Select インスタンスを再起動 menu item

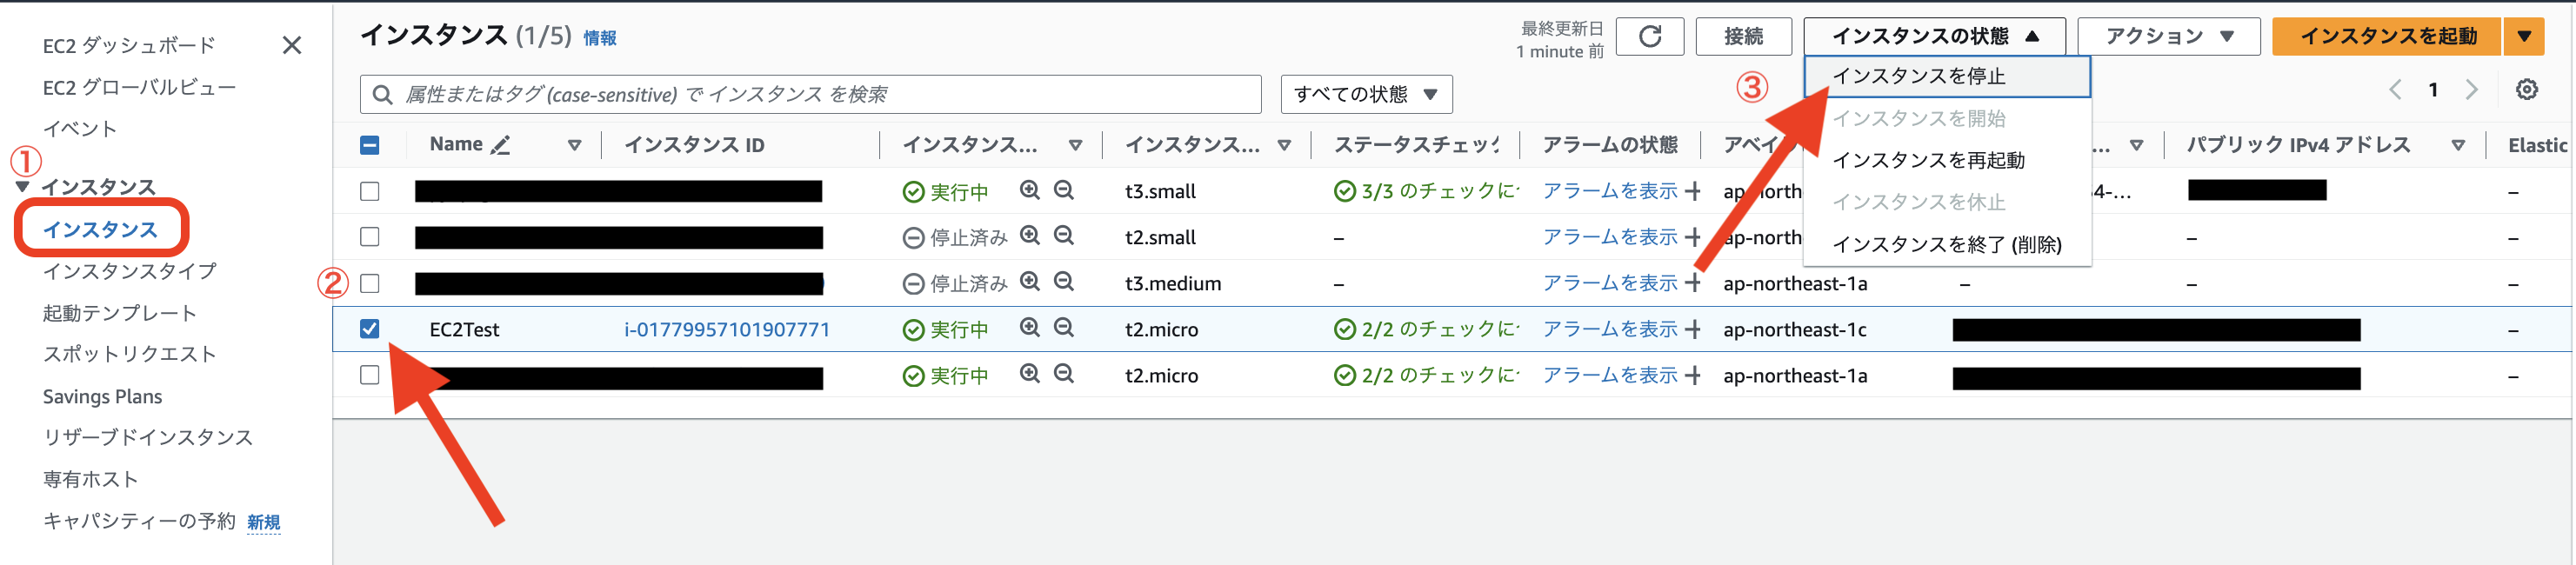tap(1947, 161)
